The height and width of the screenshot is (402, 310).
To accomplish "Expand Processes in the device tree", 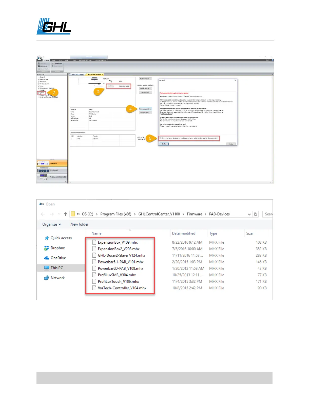I will (x=38, y=82).
